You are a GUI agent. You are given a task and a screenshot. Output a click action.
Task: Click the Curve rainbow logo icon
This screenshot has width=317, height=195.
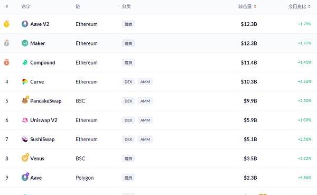pyautogui.click(x=25, y=82)
